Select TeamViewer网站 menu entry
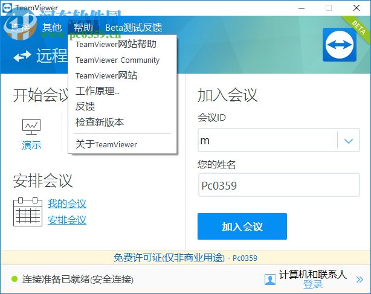371x294 pixels. (x=106, y=75)
